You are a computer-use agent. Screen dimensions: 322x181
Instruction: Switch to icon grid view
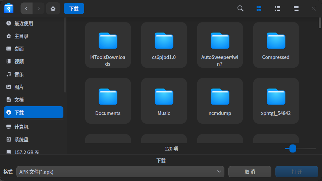259,8
